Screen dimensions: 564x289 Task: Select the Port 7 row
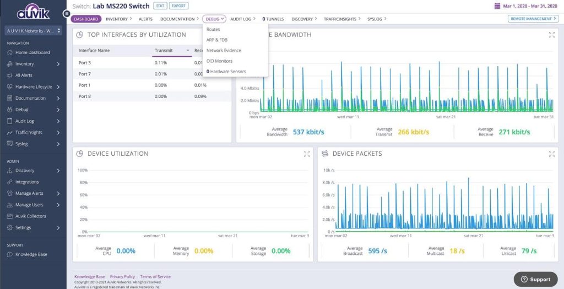click(152, 74)
